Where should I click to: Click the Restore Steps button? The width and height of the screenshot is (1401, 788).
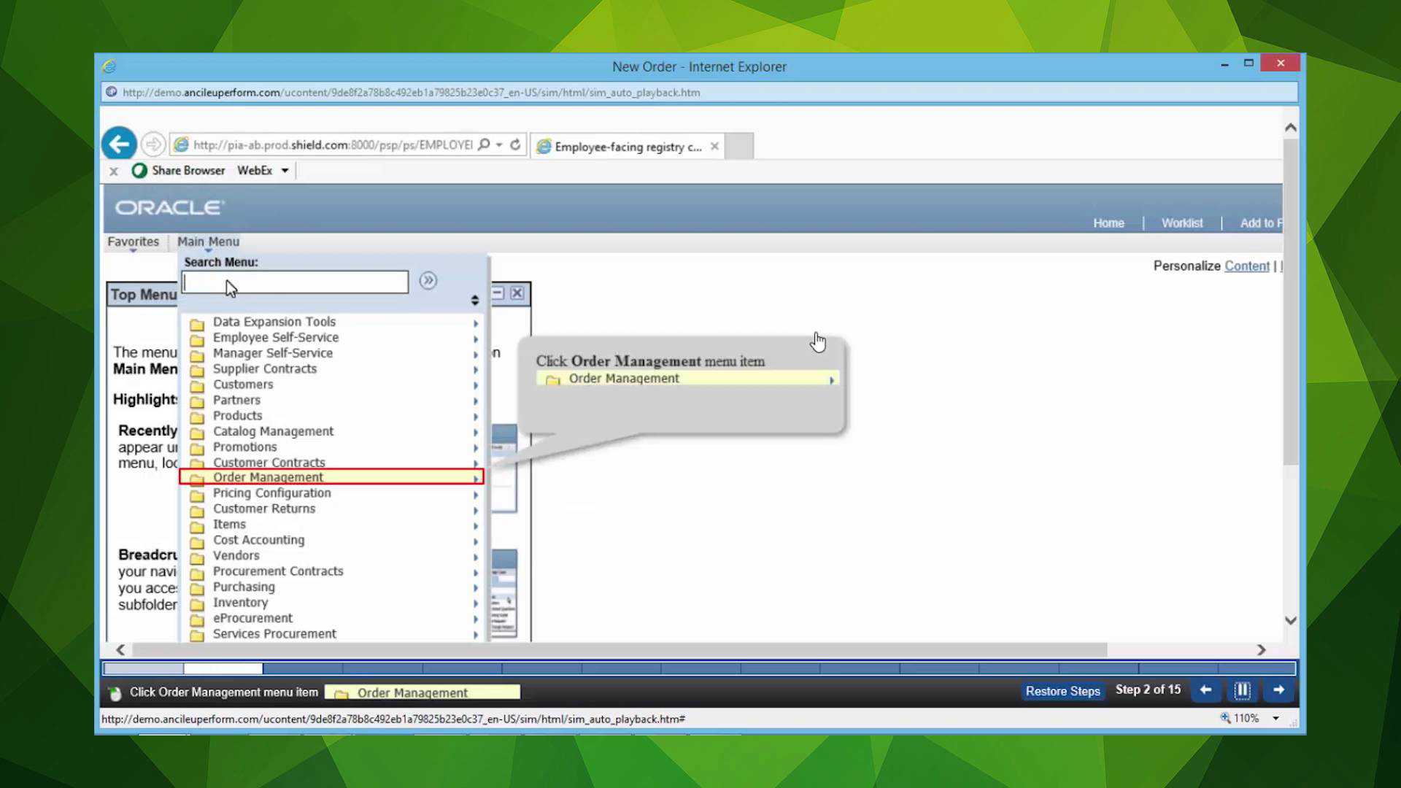(1062, 691)
